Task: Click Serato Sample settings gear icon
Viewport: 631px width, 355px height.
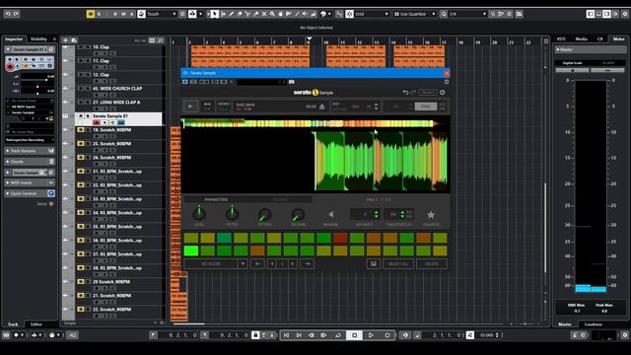Action: (x=443, y=92)
